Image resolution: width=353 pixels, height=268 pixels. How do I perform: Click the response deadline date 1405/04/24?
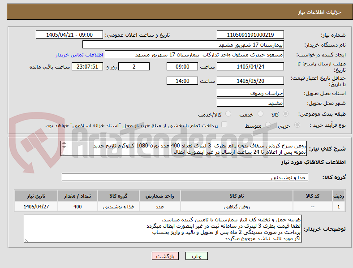click(x=250, y=66)
